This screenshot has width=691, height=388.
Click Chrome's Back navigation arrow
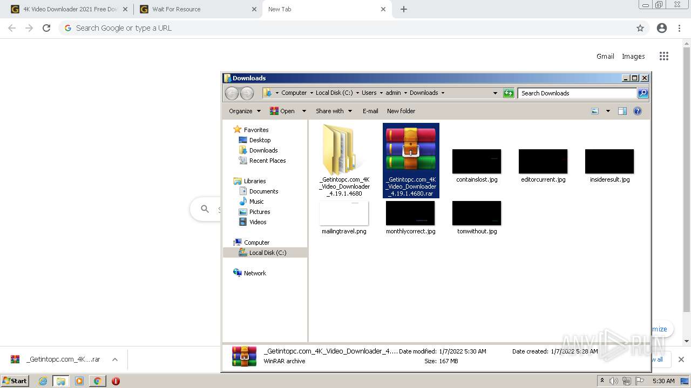coord(12,28)
